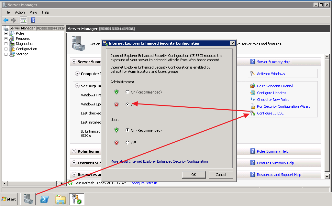Screen dimensions: 332x206
Task: Open Server Manager from the taskbar
Action: pyautogui.click(x=28, y=199)
